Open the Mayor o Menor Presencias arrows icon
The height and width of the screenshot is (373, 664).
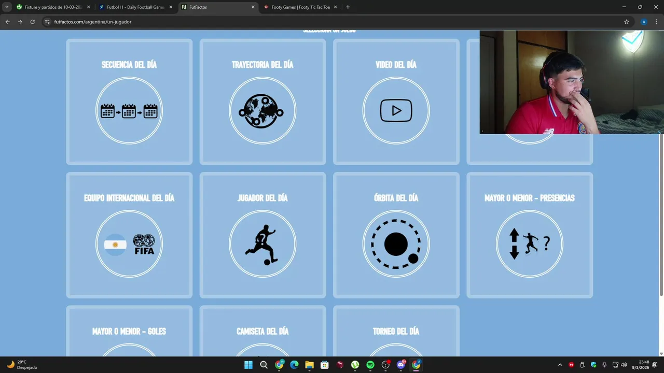(x=529, y=244)
